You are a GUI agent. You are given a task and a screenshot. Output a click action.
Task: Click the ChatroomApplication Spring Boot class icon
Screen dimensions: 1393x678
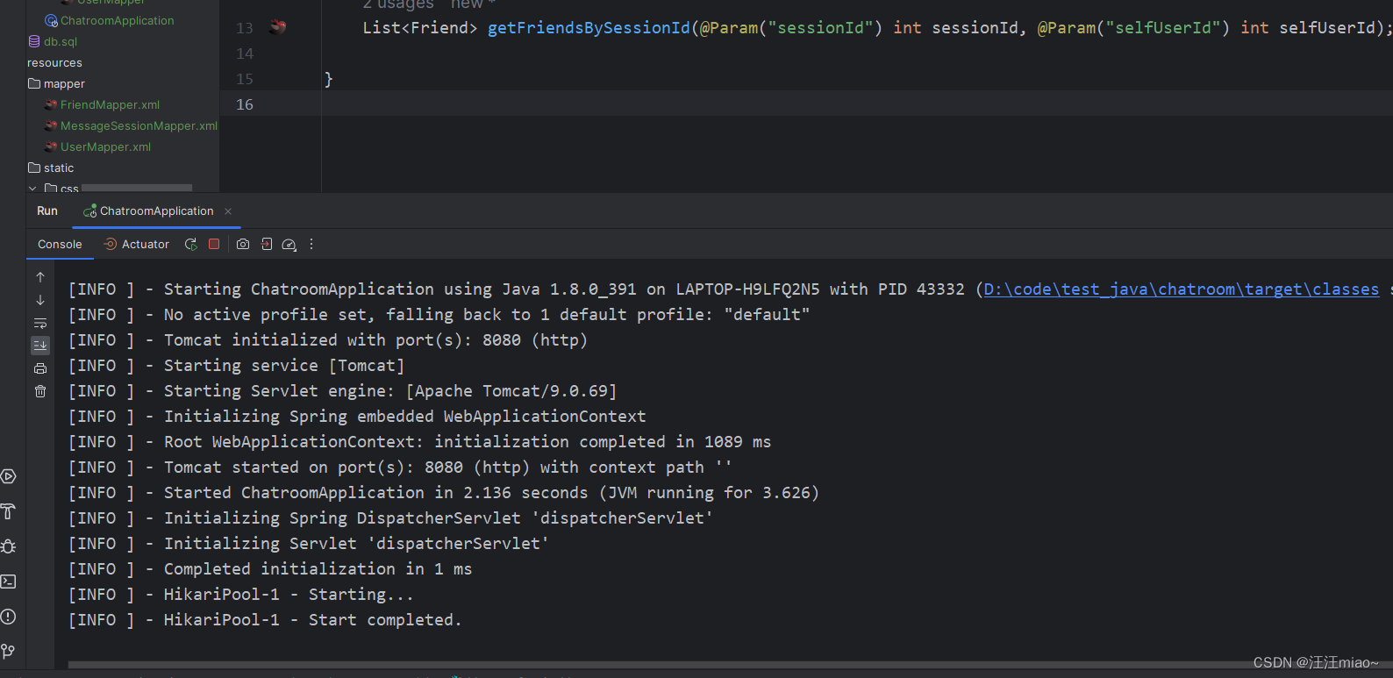click(51, 20)
